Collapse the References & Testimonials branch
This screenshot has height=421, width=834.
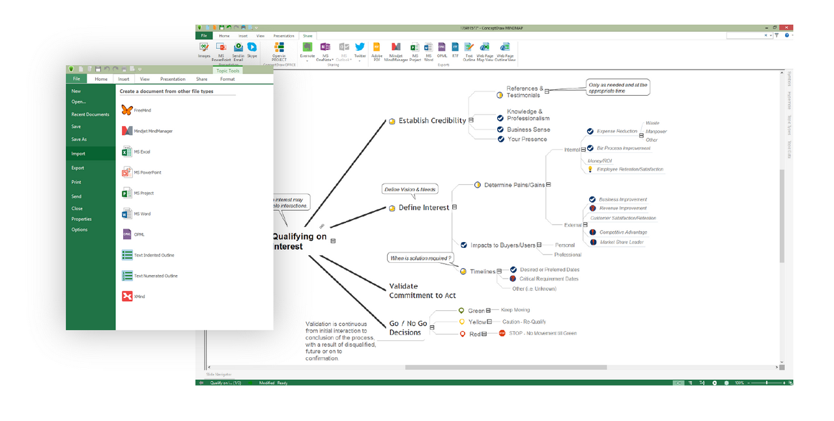click(x=547, y=92)
